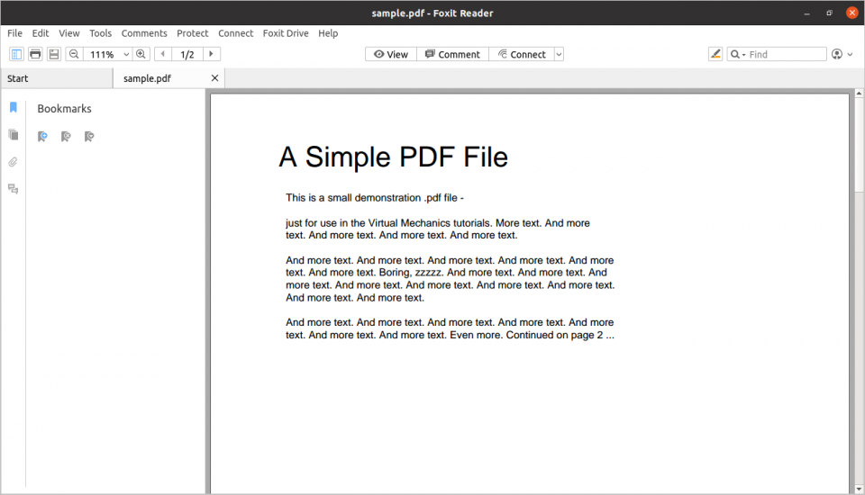The image size is (865, 495).
Task: Expand the dropdown arrow next to Connect
Action: [x=559, y=54]
